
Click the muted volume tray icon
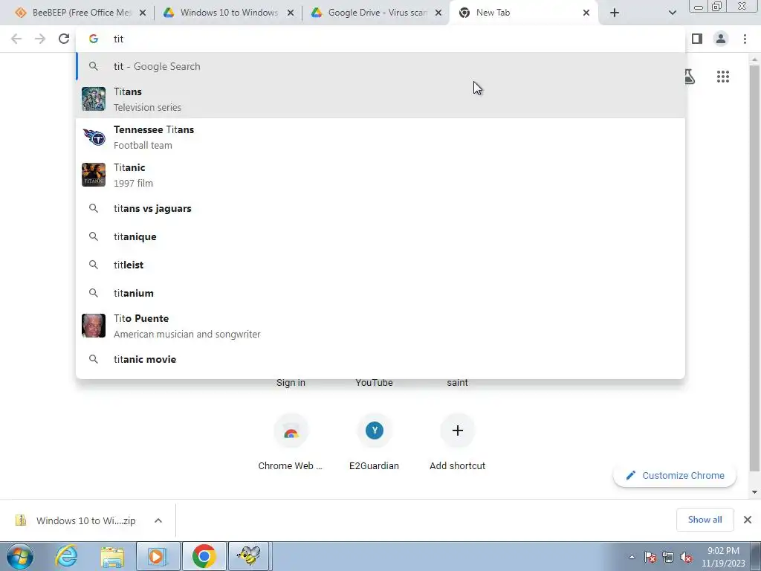(x=686, y=557)
